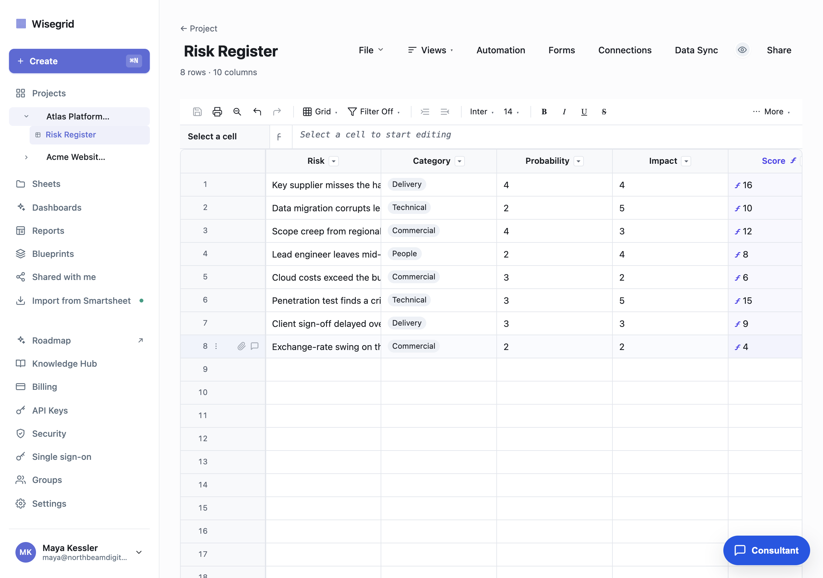This screenshot has height=578, width=823.
Task: Select the Technical tag in row 2
Action: coord(409,207)
